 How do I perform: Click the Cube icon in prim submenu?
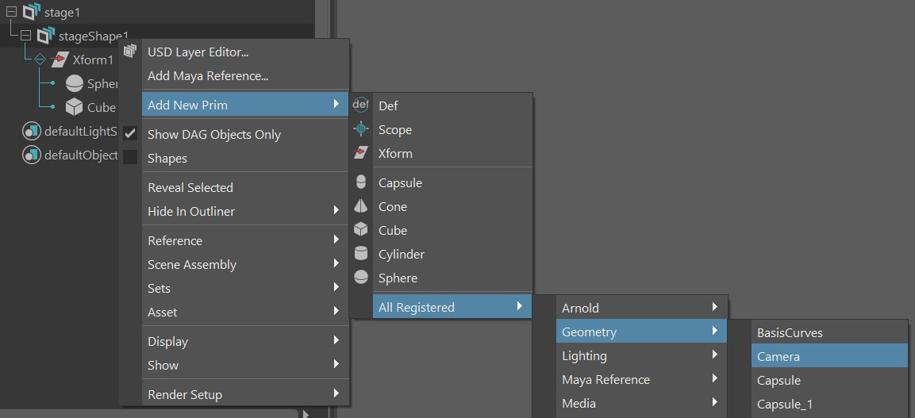(361, 230)
